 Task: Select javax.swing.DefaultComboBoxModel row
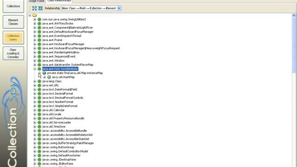tap(65, 151)
